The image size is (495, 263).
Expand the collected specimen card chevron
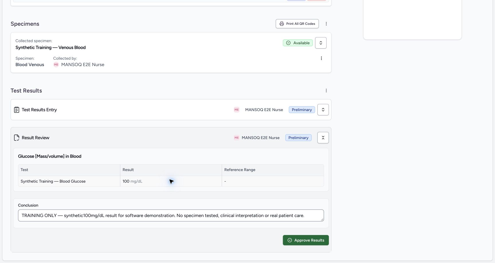point(321,43)
